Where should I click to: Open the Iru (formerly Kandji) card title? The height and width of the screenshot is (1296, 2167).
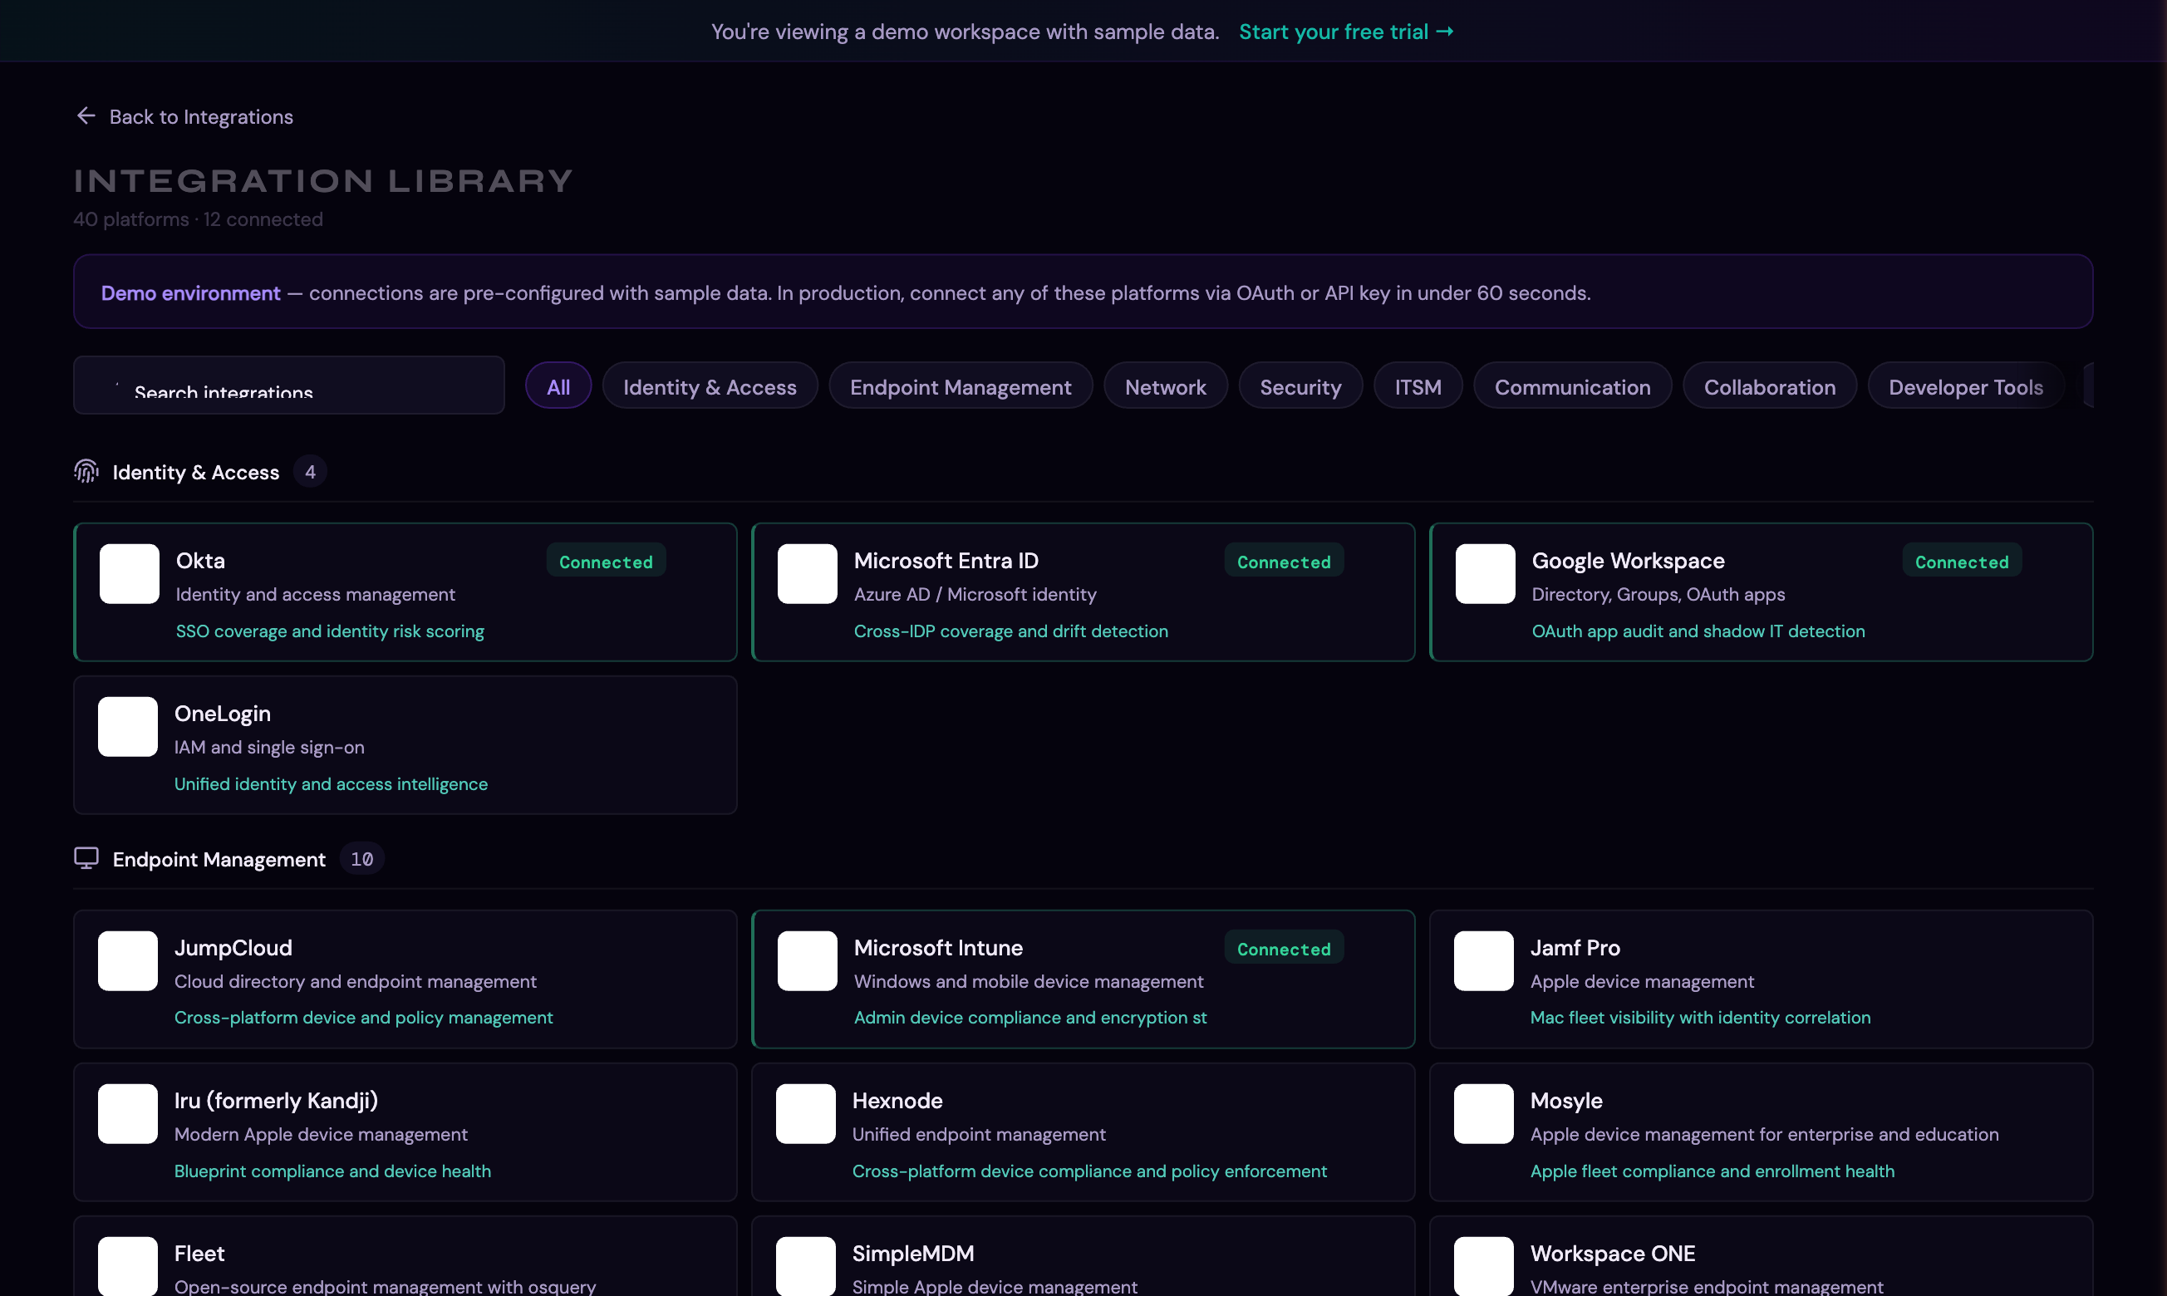pos(276,1101)
